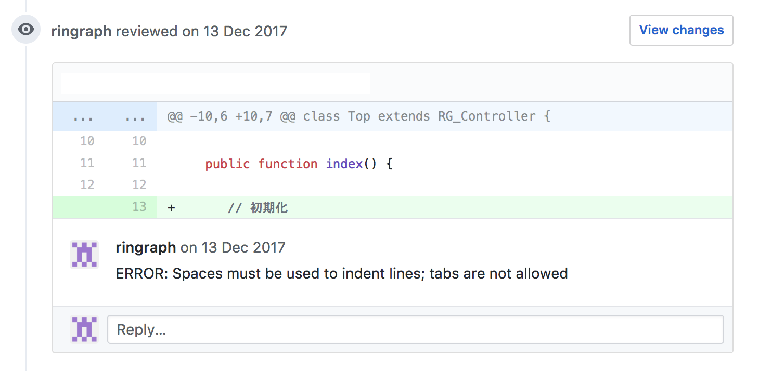Expand hidden lines via left ellipsis
The width and height of the screenshot is (772, 371).
click(83, 116)
